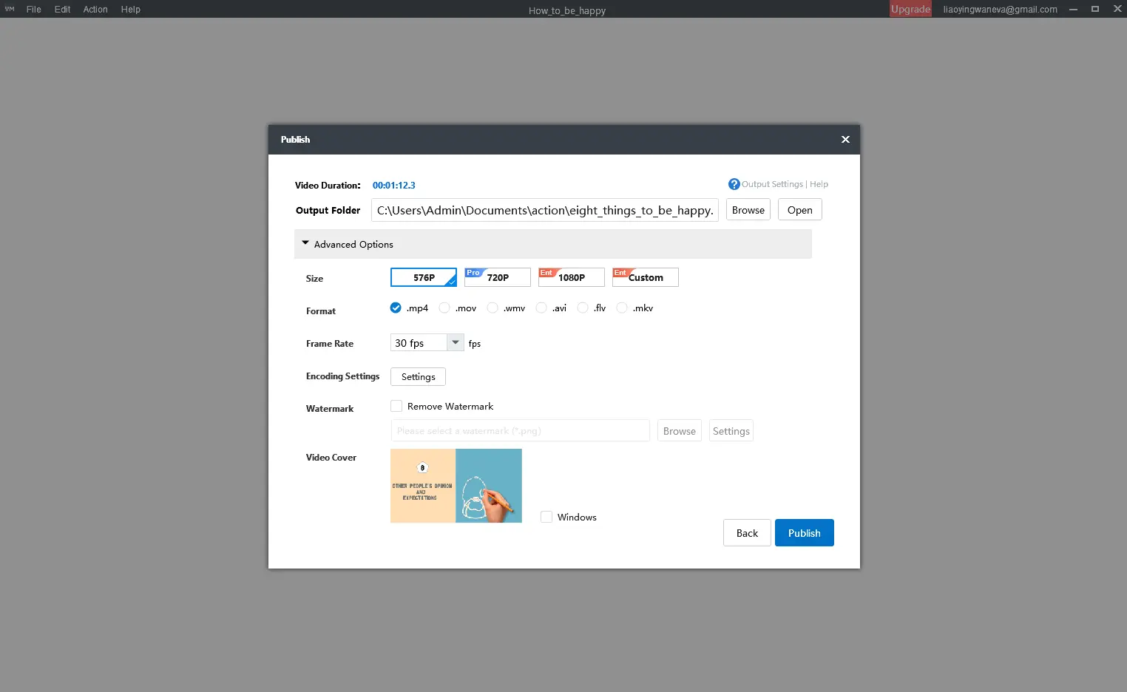
Task: Open the File menu
Action: point(33,10)
